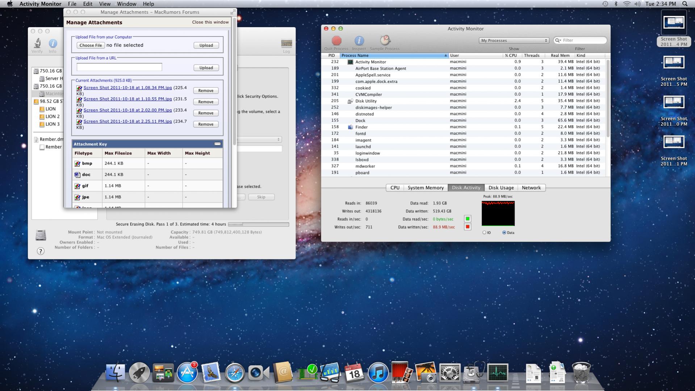Open Mail stamp icon in Dock
The width and height of the screenshot is (695, 391).
click(x=211, y=373)
